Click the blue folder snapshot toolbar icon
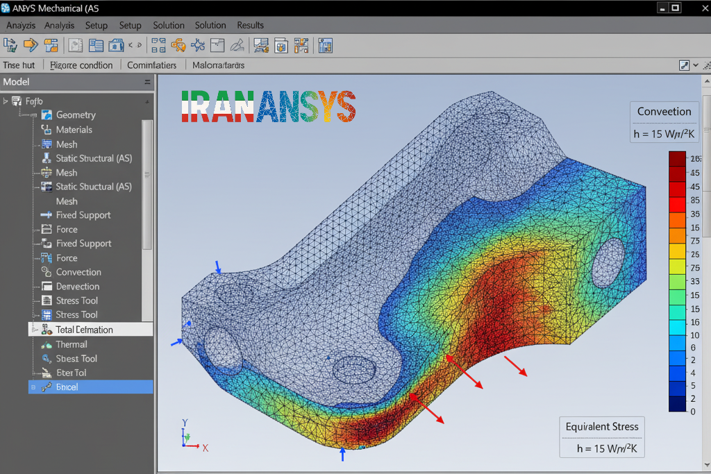 116,45
